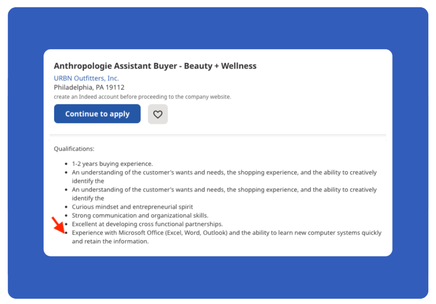436x304 pixels.
Task: Click Excellent at developing cross functional partnerships
Action: coord(147,224)
